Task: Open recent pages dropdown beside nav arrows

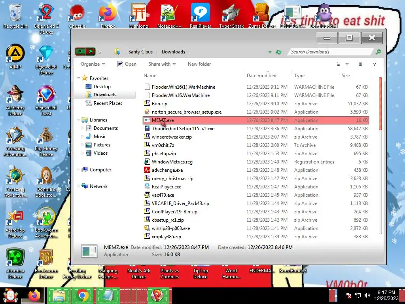Action: pos(100,52)
